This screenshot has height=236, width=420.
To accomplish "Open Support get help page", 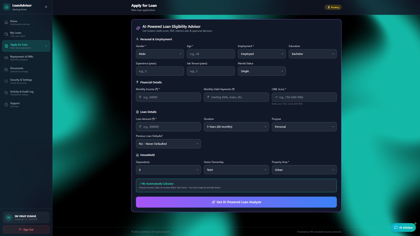I will pos(26,105).
